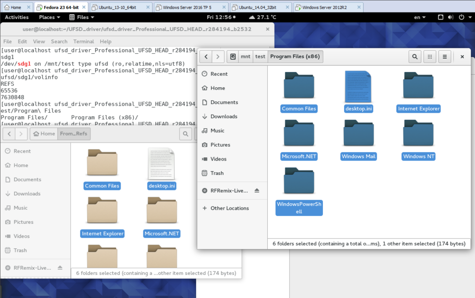The height and width of the screenshot is (298, 475).
Task: Click the power icon in the top bar
Action: (462, 17)
